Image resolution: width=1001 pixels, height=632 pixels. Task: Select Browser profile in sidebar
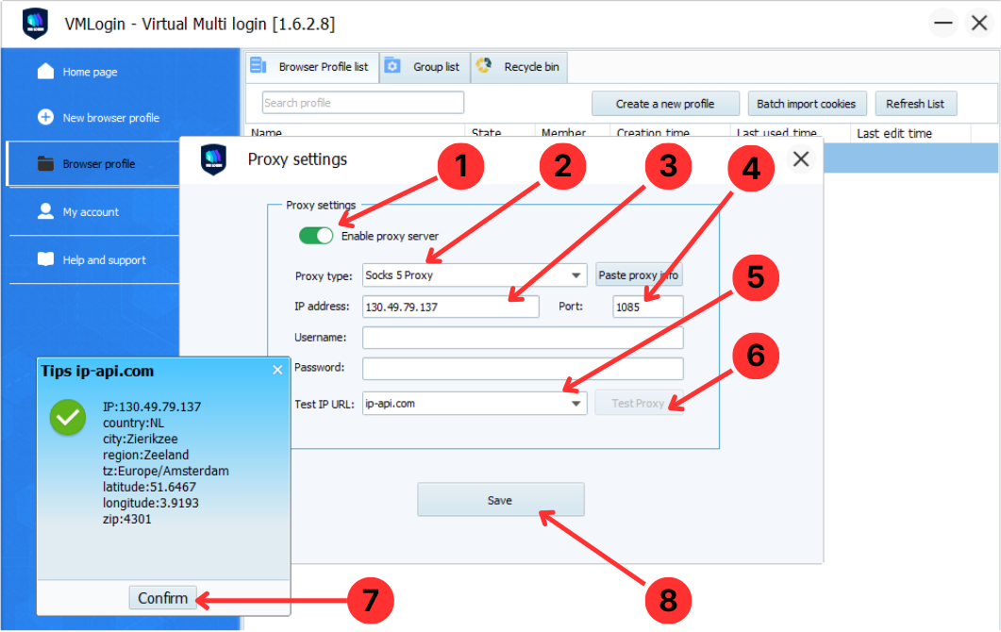[x=99, y=164]
